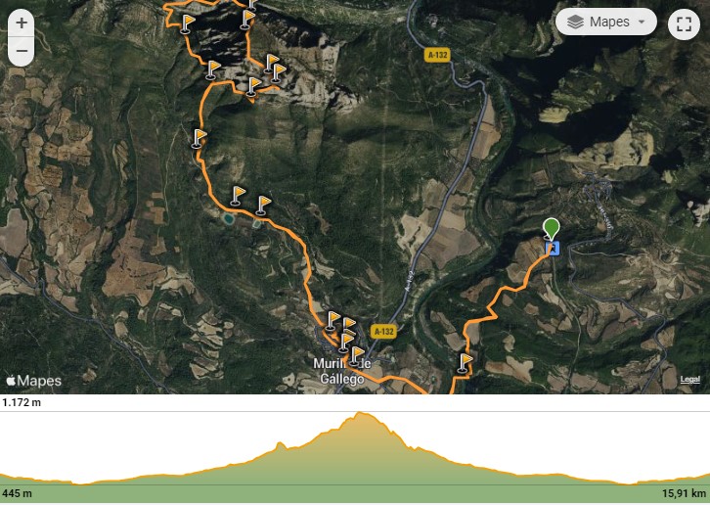Select the lone waypoint flag on western trail

[x=199, y=138]
